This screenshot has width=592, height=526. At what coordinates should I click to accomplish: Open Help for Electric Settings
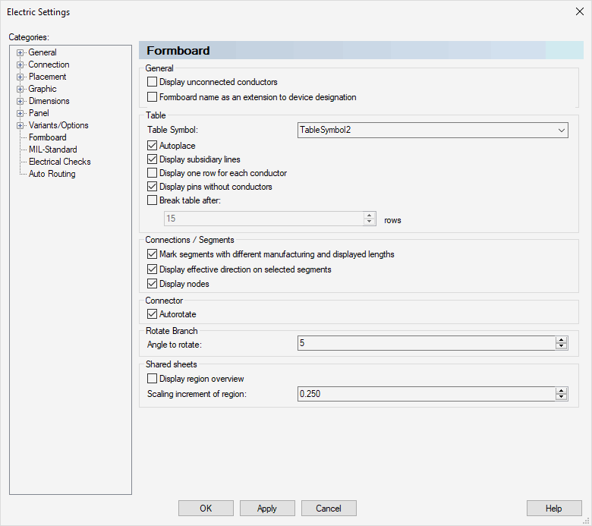point(554,509)
